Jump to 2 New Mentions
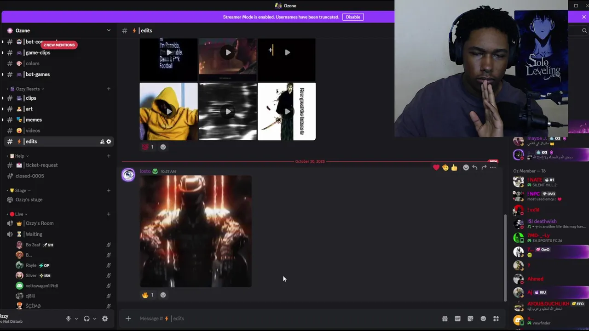The height and width of the screenshot is (331, 589). 59,45
